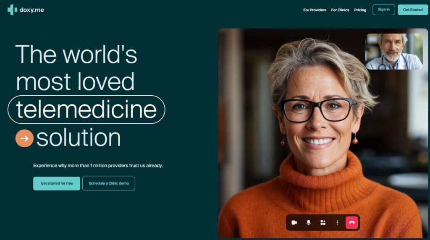Viewport: 430px width, 240px height.
Task: Toggle the video camera icon
Action: tap(294, 222)
